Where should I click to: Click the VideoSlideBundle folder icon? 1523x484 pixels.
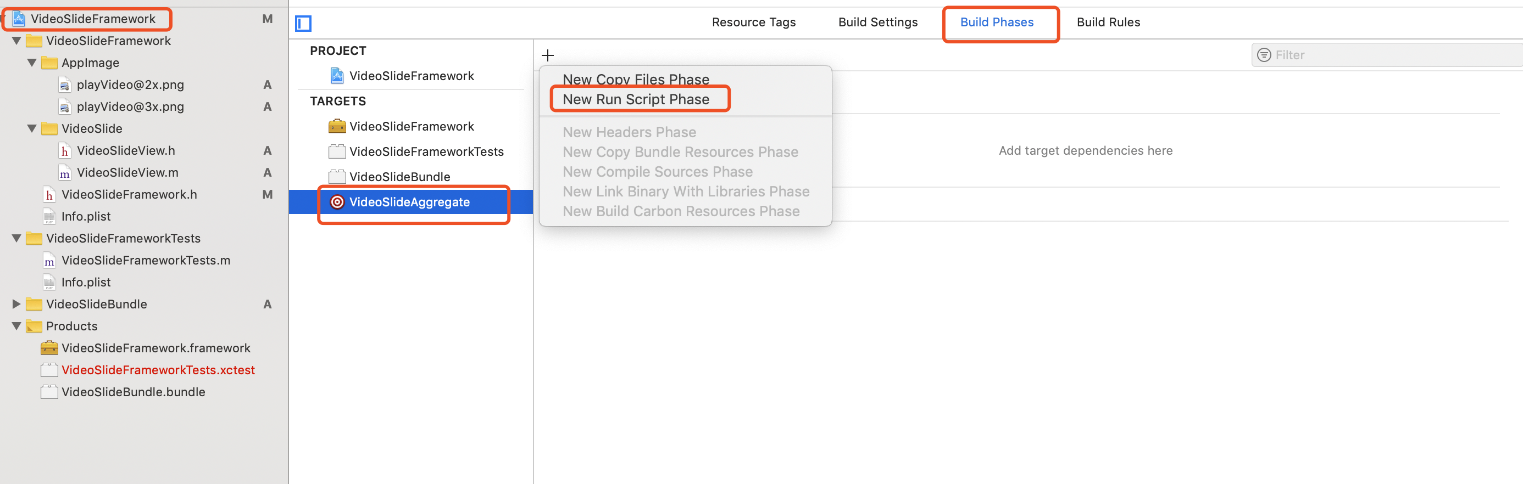(34, 304)
